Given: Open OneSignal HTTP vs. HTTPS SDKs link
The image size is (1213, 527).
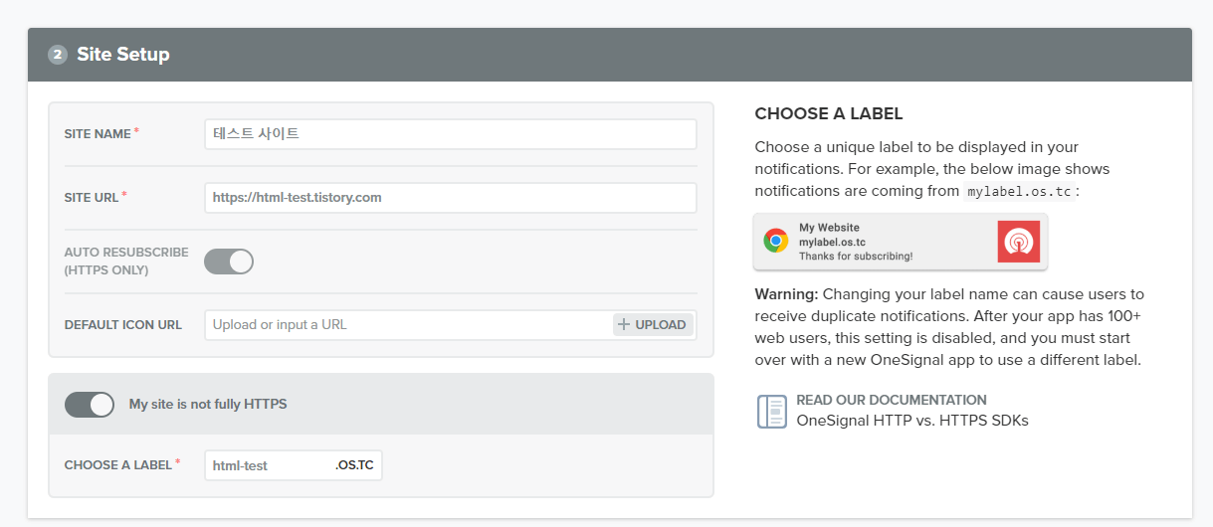Looking at the screenshot, I should click(x=911, y=421).
